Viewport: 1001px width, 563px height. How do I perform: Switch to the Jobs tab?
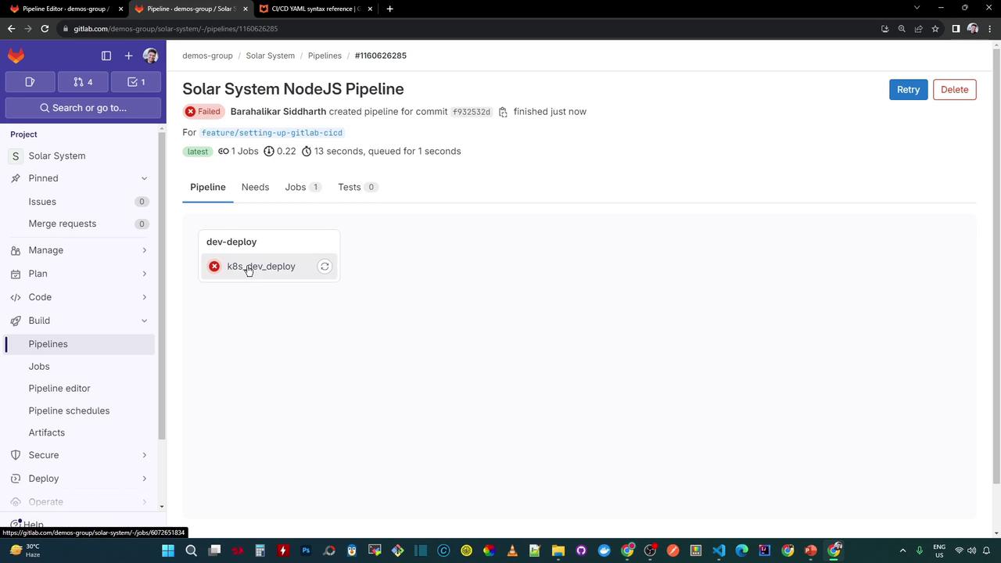pyautogui.click(x=303, y=187)
